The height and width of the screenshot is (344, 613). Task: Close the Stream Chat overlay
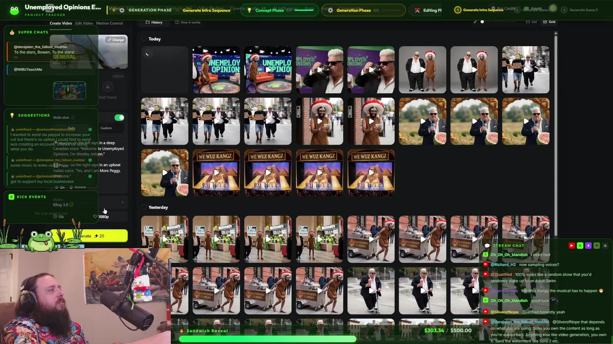click(x=605, y=246)
